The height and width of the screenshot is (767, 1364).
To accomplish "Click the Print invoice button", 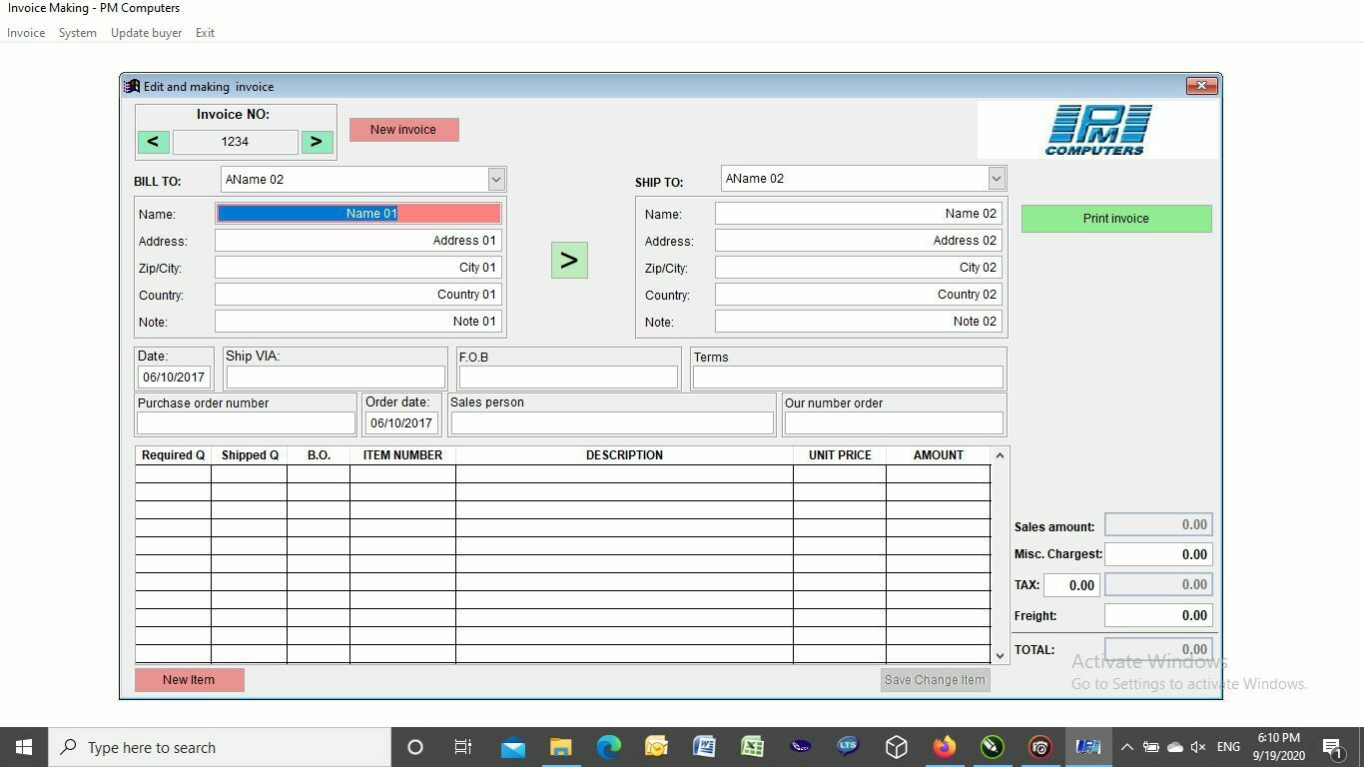I will pyautogui.click(x=1116, y=219).
